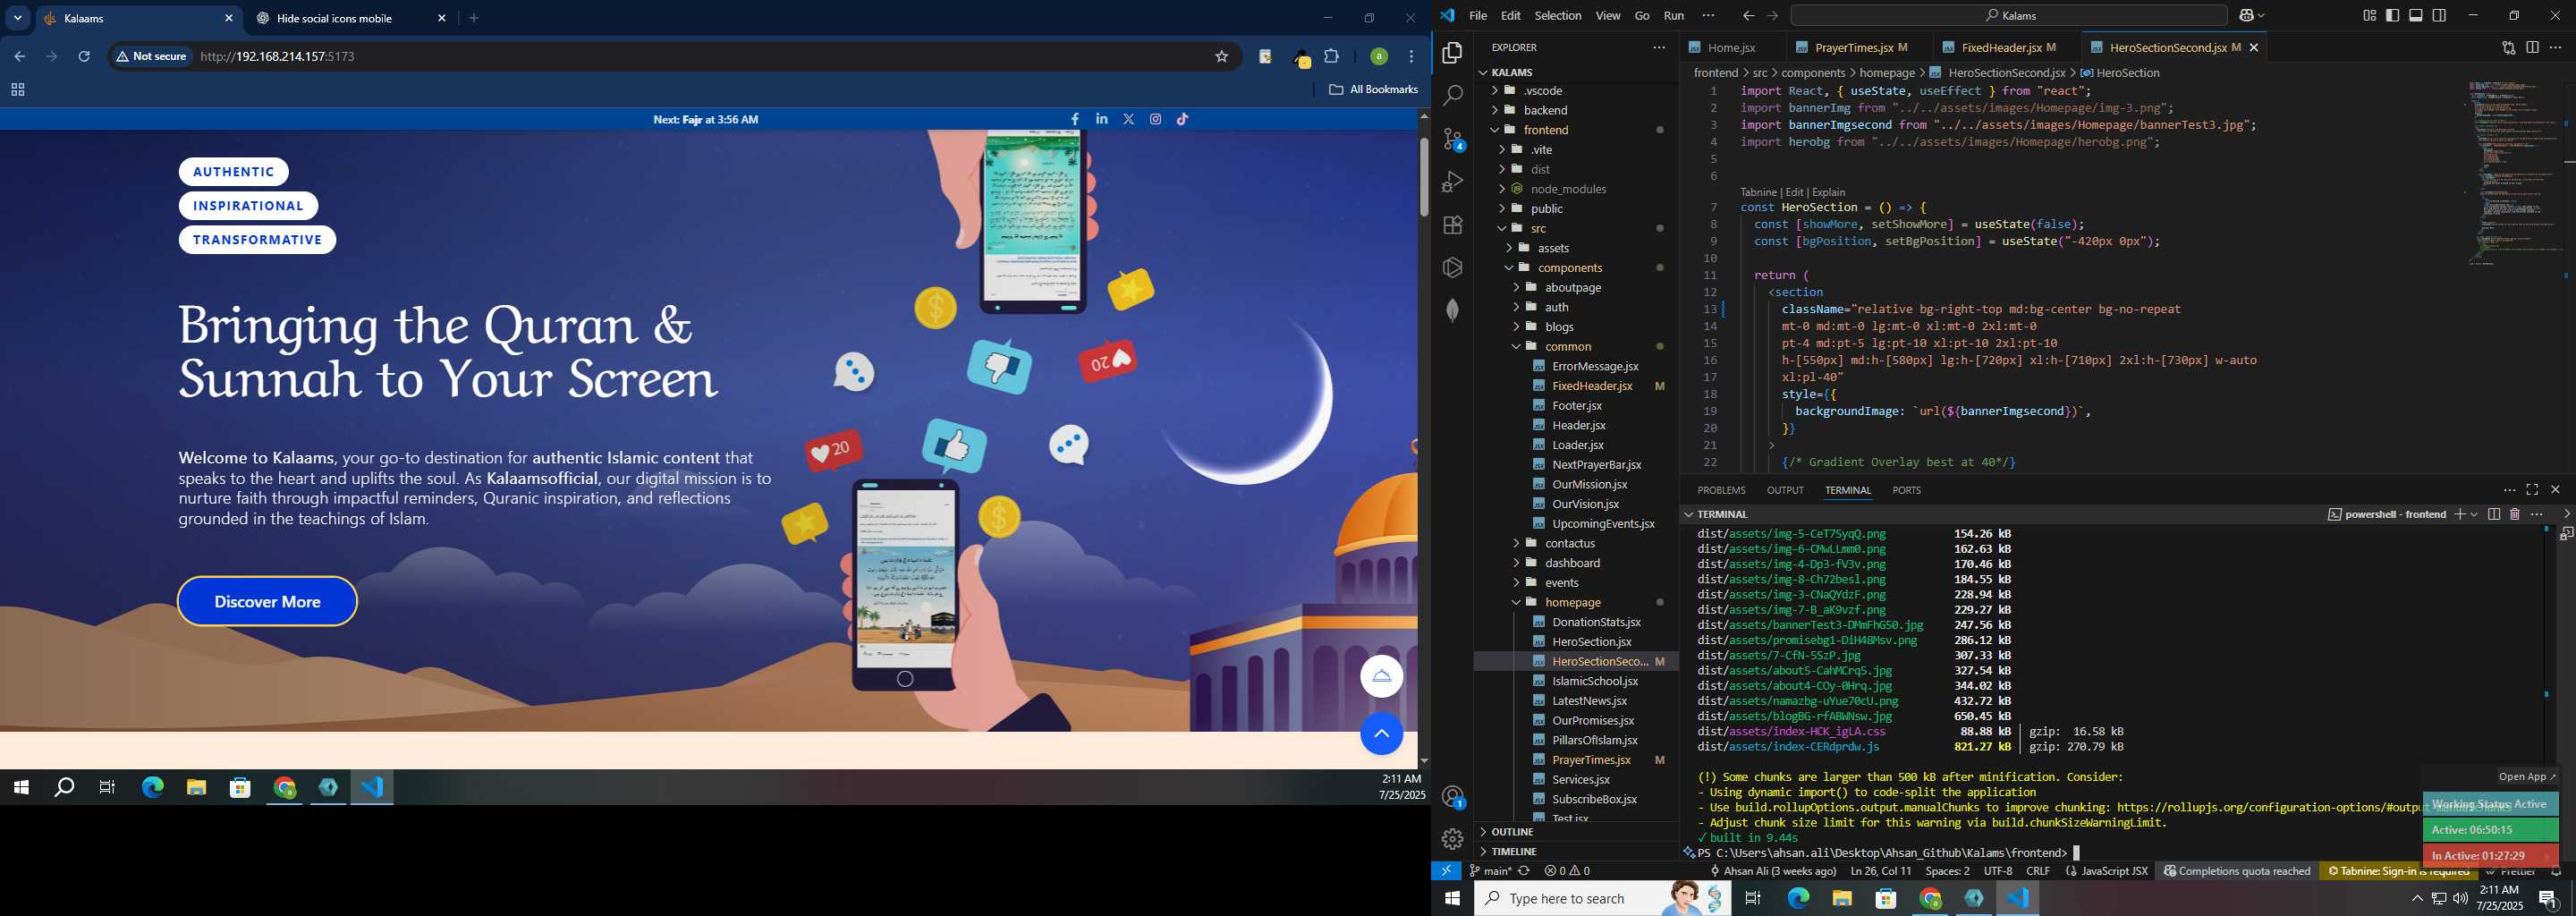Toggle the Primary Side Bar layout button
The height and width of the screenshot is (916, 2576).
2393,15
